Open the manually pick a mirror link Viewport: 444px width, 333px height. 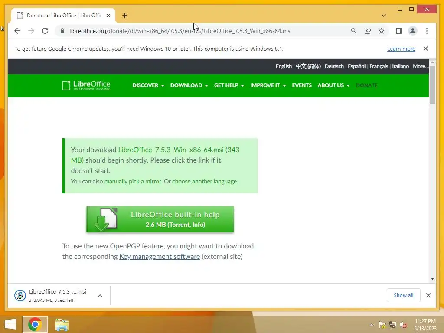click(133, 181)
